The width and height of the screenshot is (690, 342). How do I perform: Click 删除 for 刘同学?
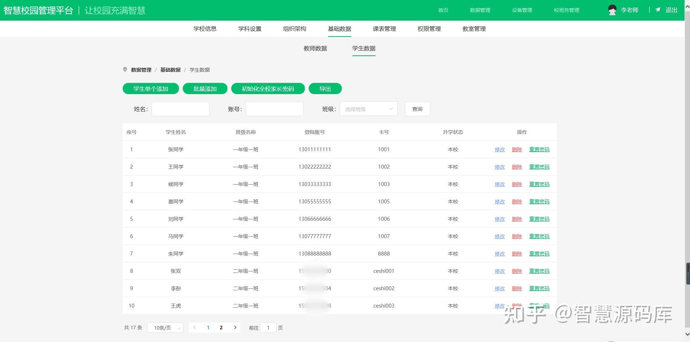click(517, 219)
